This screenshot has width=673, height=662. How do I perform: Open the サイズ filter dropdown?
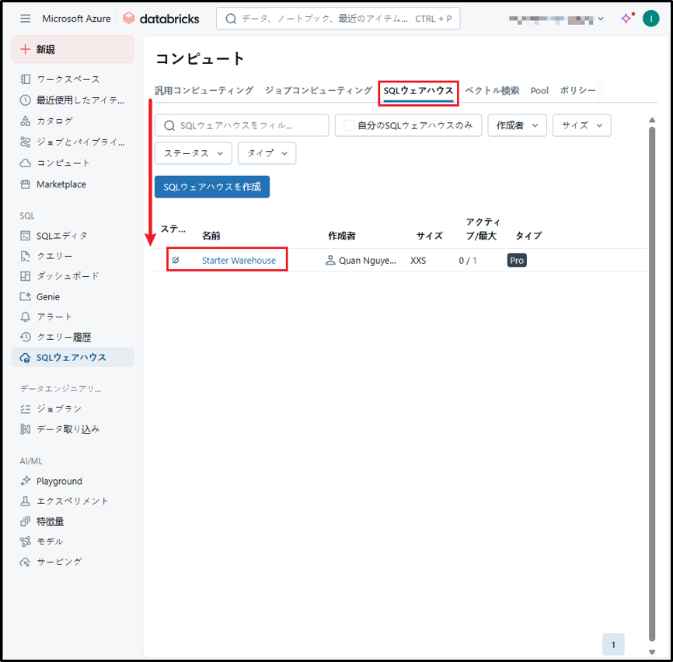point(581,125)
